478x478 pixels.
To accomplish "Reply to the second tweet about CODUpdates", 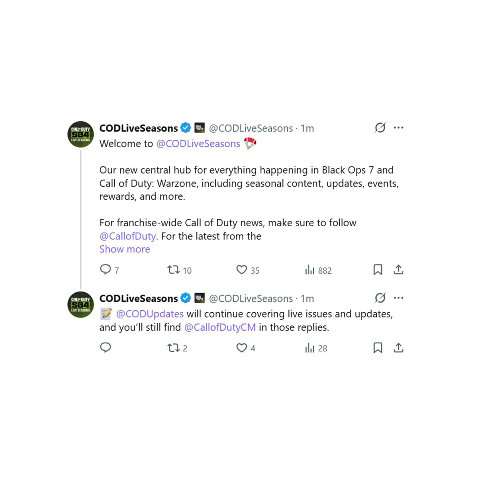I will pos(105,348).
